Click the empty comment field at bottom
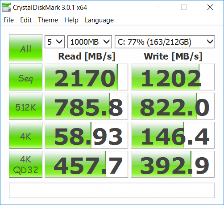Screen dimensions: 224x205 [x=112, y=191]
